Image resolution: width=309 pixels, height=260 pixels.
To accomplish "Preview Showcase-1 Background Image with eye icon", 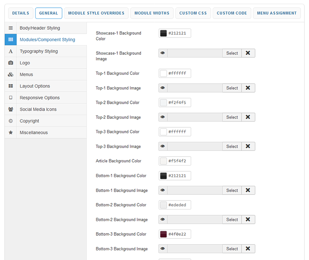I will pos(163,53).
